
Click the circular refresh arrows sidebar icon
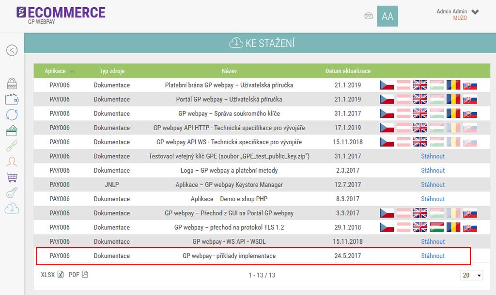12,115
